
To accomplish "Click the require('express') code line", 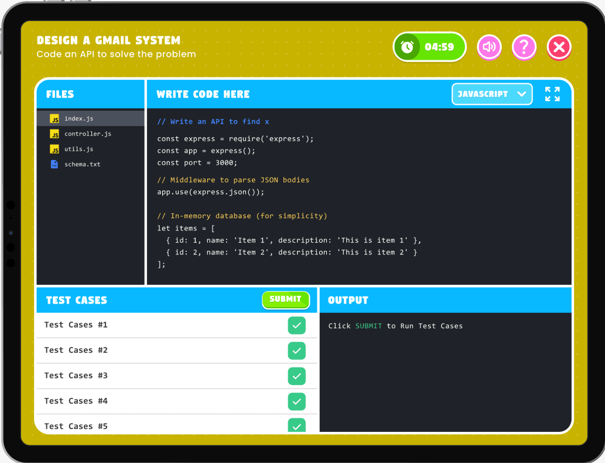I will [x=235, y=139].
